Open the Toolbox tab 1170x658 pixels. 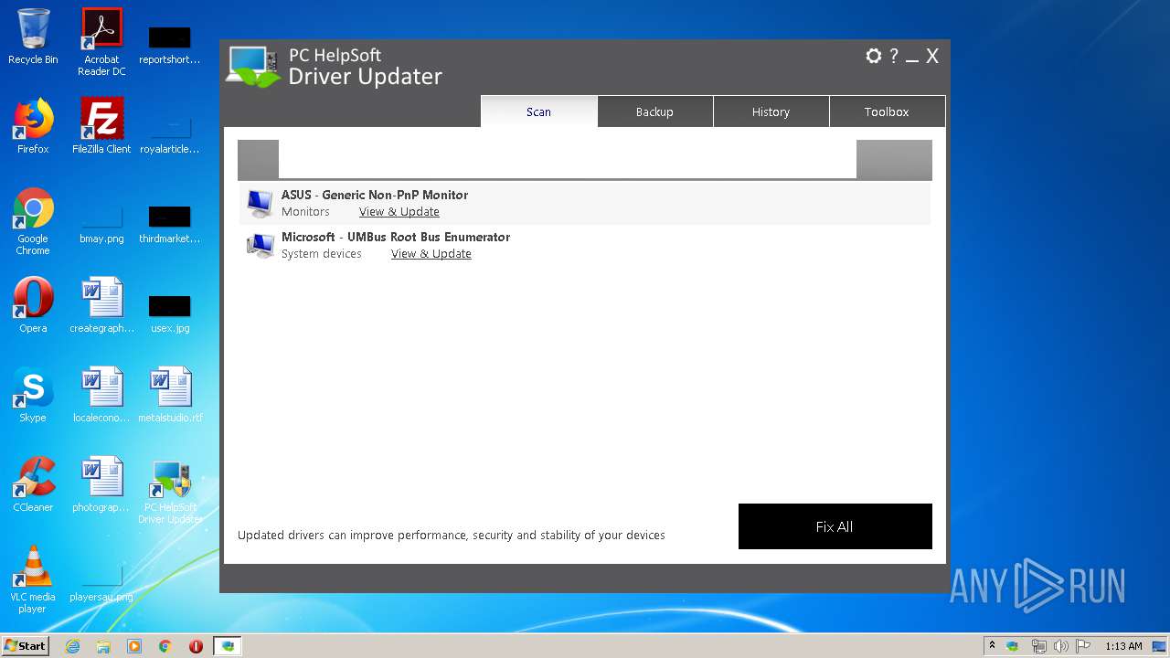[x=887, y=111]
